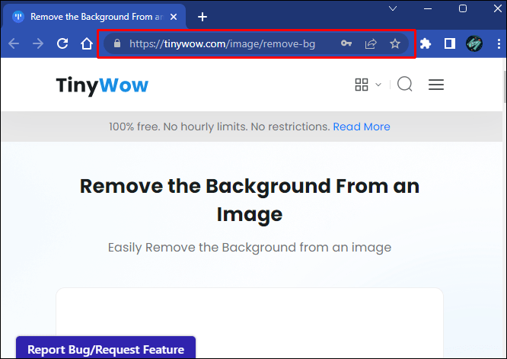Open the TinyWow search magnifier
This screenshot has height=359, width=507.
(404, 84)
